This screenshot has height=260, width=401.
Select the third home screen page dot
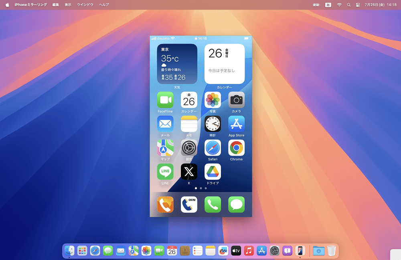click(206, 188)
